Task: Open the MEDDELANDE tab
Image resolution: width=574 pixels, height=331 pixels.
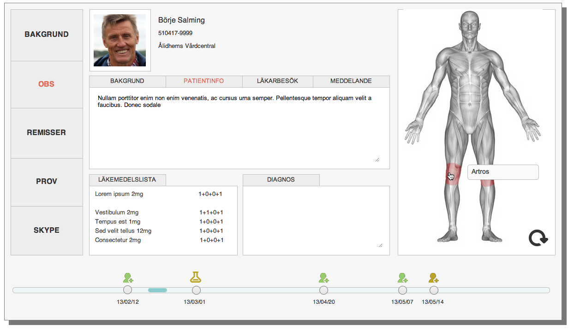Action: point(351,81)
